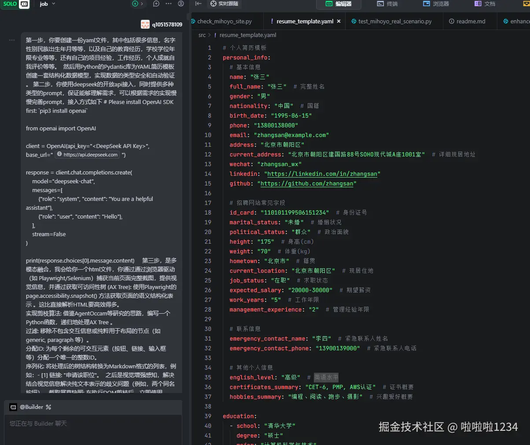Click the current_address value on line 12
The width and height of the screenshot is (530, 445).
point(357,155)
